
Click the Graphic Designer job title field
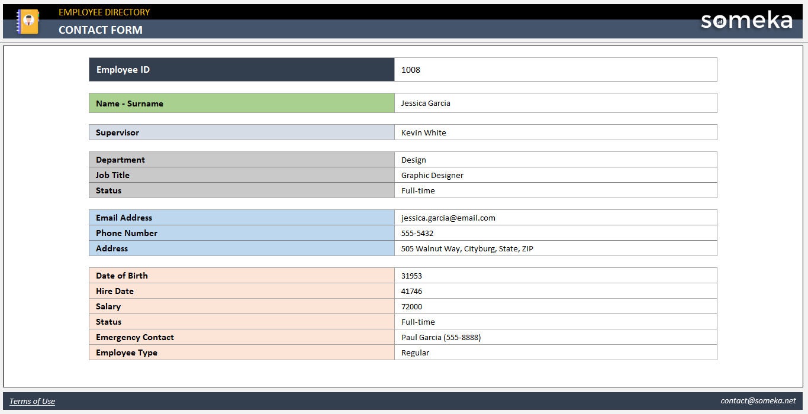click(x=555, y=175)
